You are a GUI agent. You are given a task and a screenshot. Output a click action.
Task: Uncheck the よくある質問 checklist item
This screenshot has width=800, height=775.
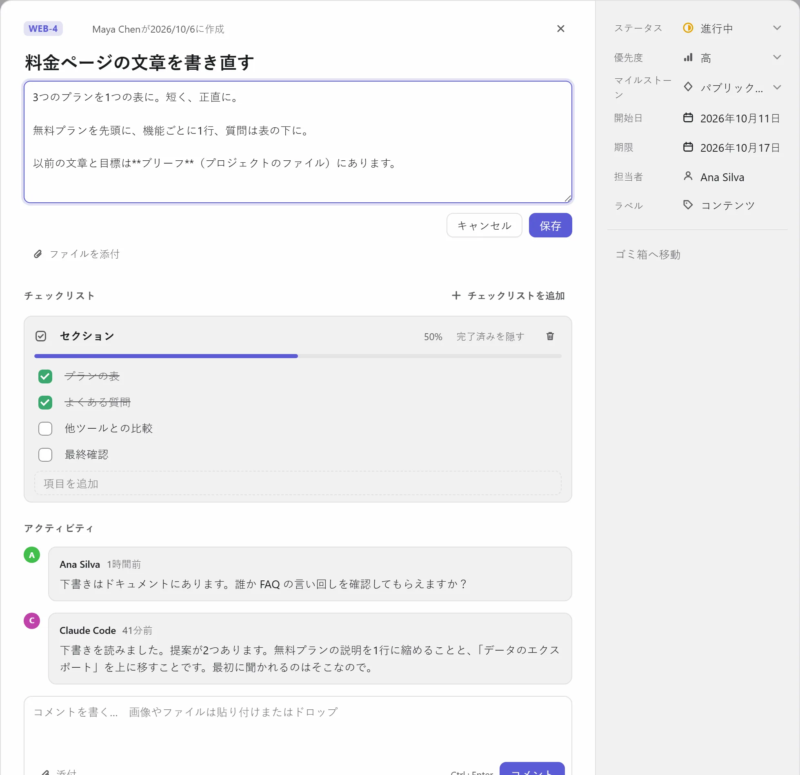tap(45, 402)
